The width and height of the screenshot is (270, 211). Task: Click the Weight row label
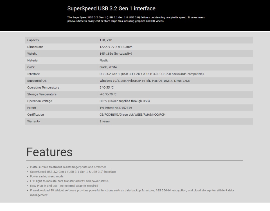click(x=32, y=54)
